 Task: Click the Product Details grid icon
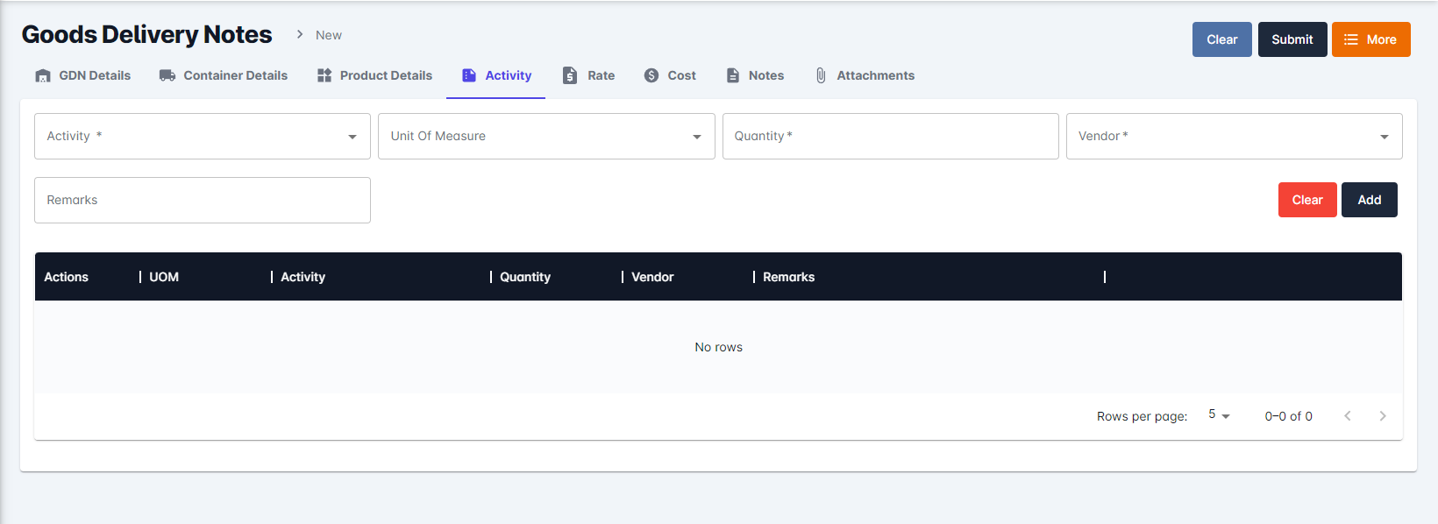coord(324,75)
